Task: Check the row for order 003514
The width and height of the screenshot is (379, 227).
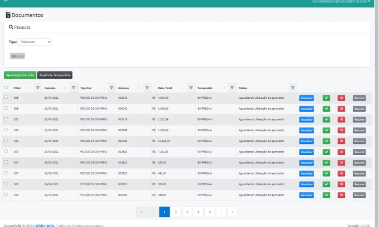Action: [6, 119]
